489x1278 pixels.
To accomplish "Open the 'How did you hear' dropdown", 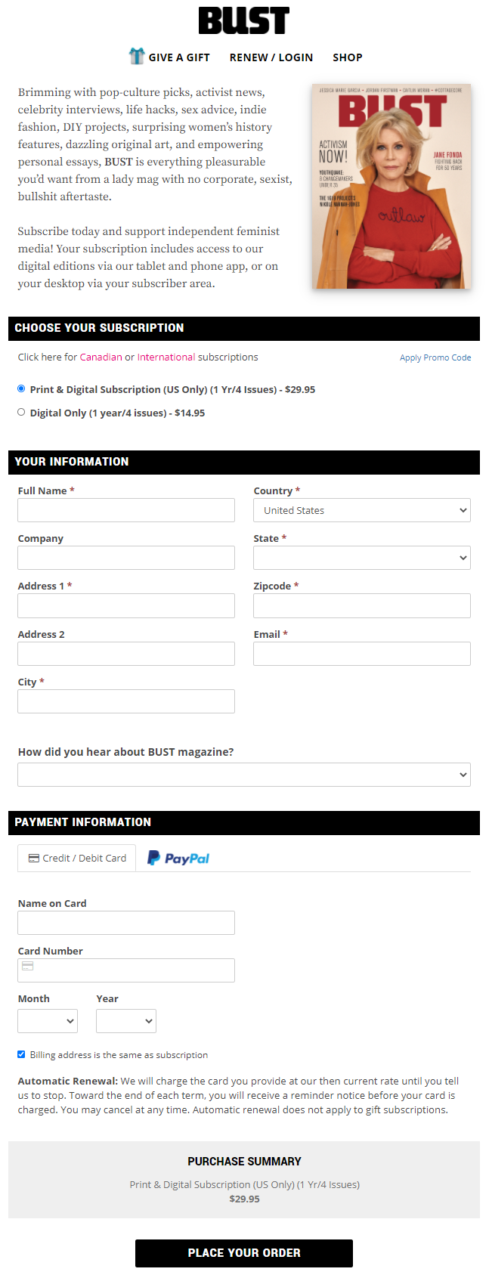I will point(243,775).
